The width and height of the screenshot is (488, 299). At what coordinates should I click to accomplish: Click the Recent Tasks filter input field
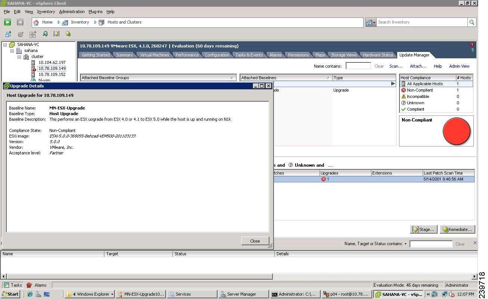point(431,244)
